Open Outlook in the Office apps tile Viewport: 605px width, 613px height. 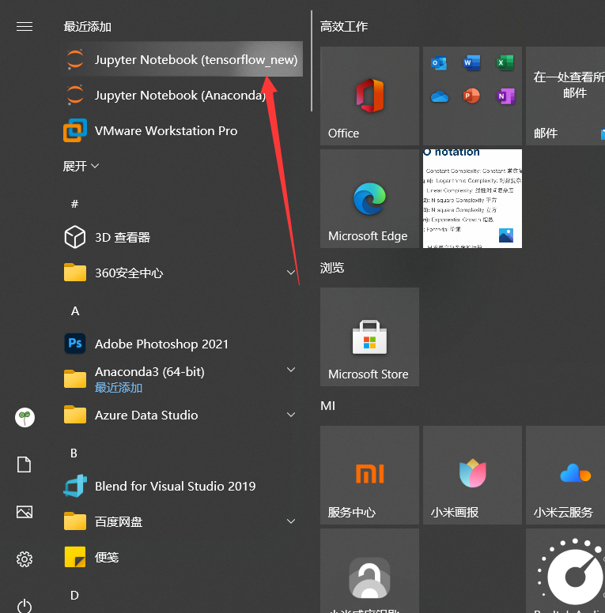point(439,63)
